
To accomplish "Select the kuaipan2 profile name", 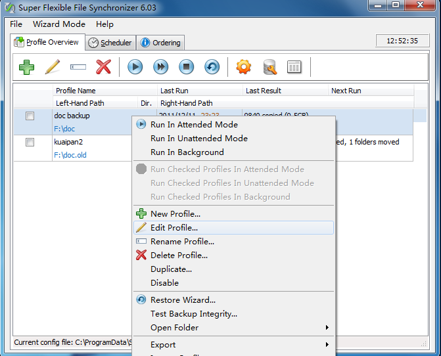I will click(68, 142).
